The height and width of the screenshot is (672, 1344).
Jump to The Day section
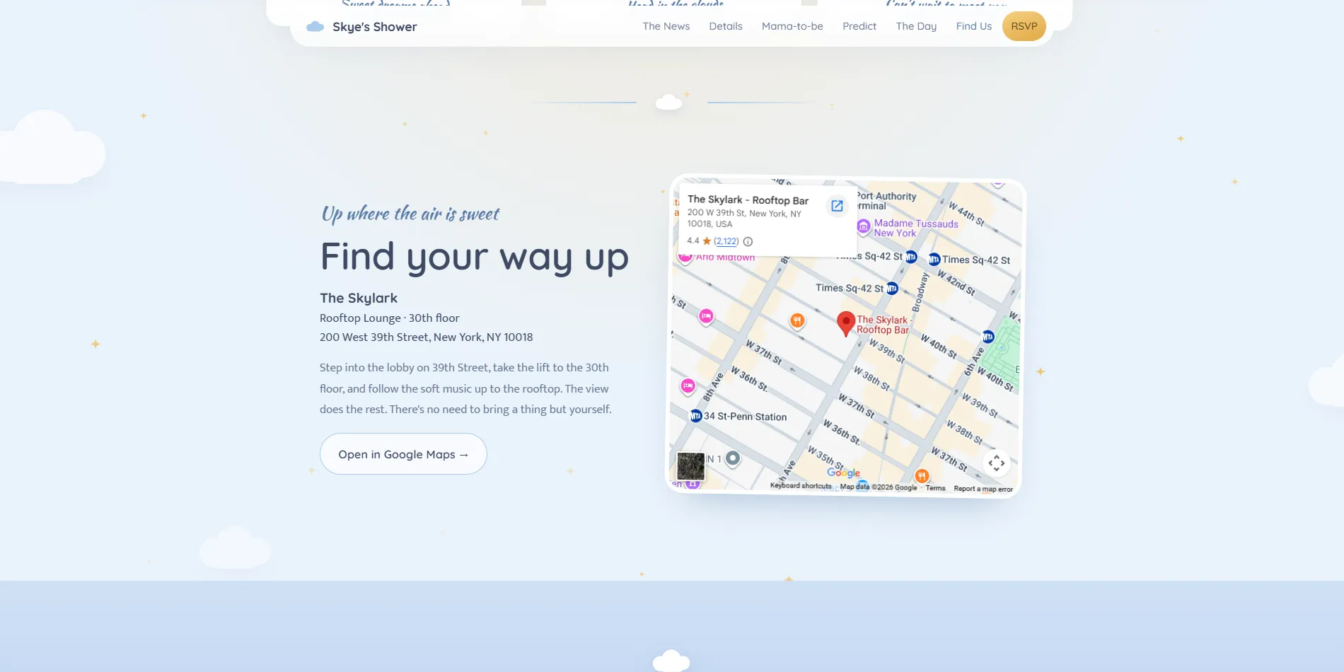pyautogui.click(x=916, y=26)
